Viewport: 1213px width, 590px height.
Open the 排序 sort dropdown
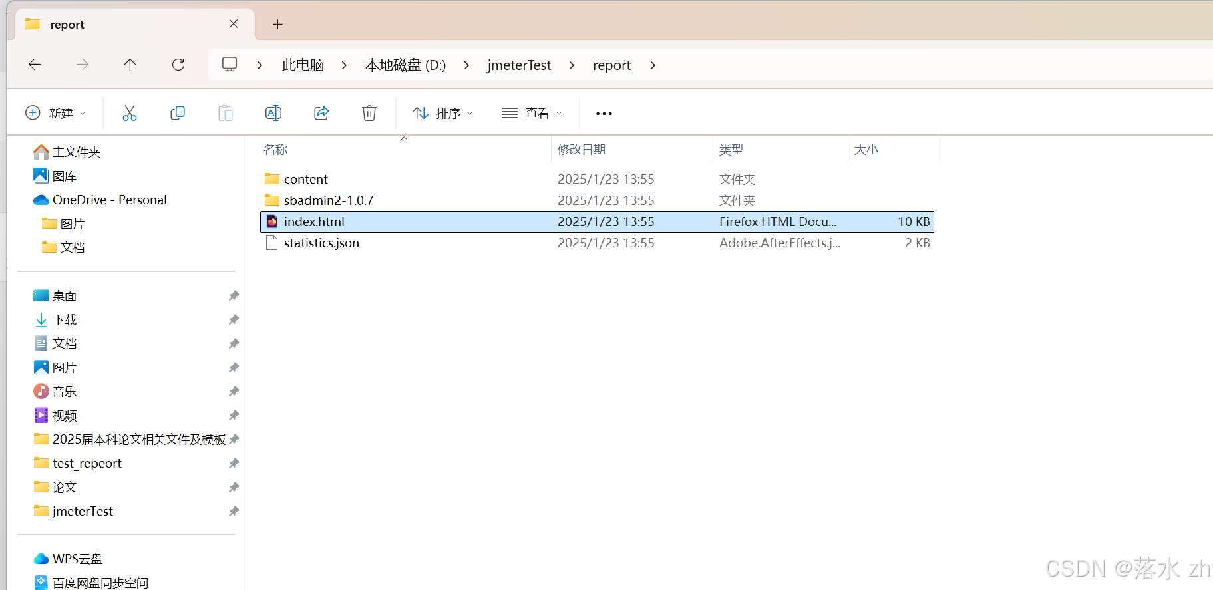click(442, 113)
